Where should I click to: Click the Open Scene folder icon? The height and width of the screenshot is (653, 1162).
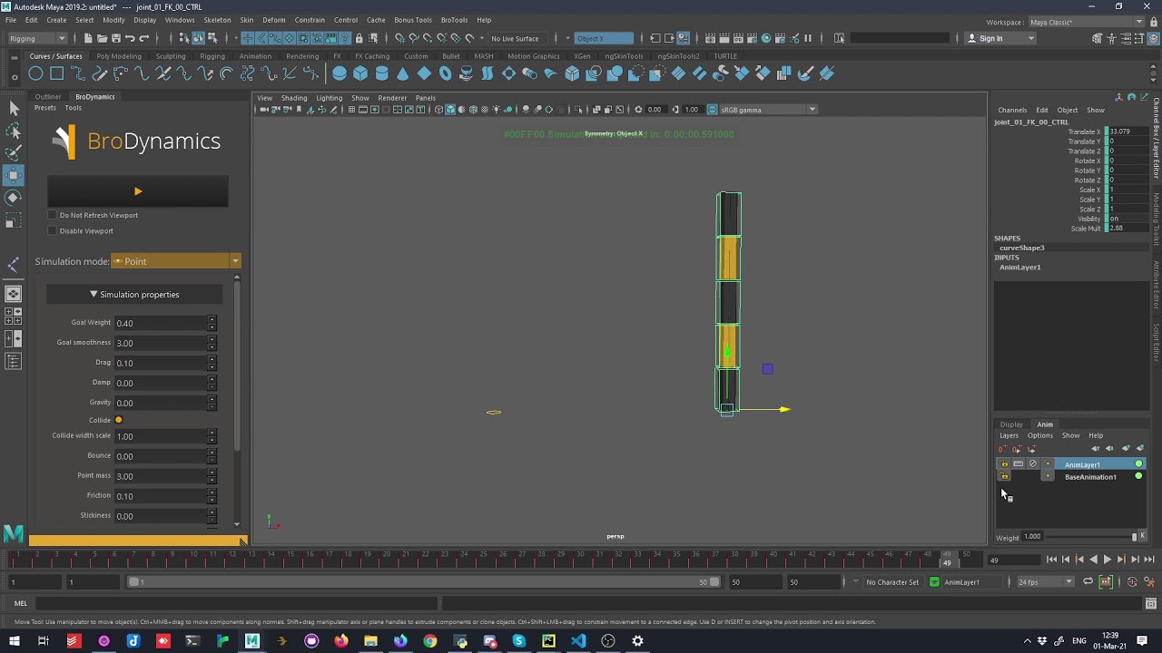pos(103,38)
